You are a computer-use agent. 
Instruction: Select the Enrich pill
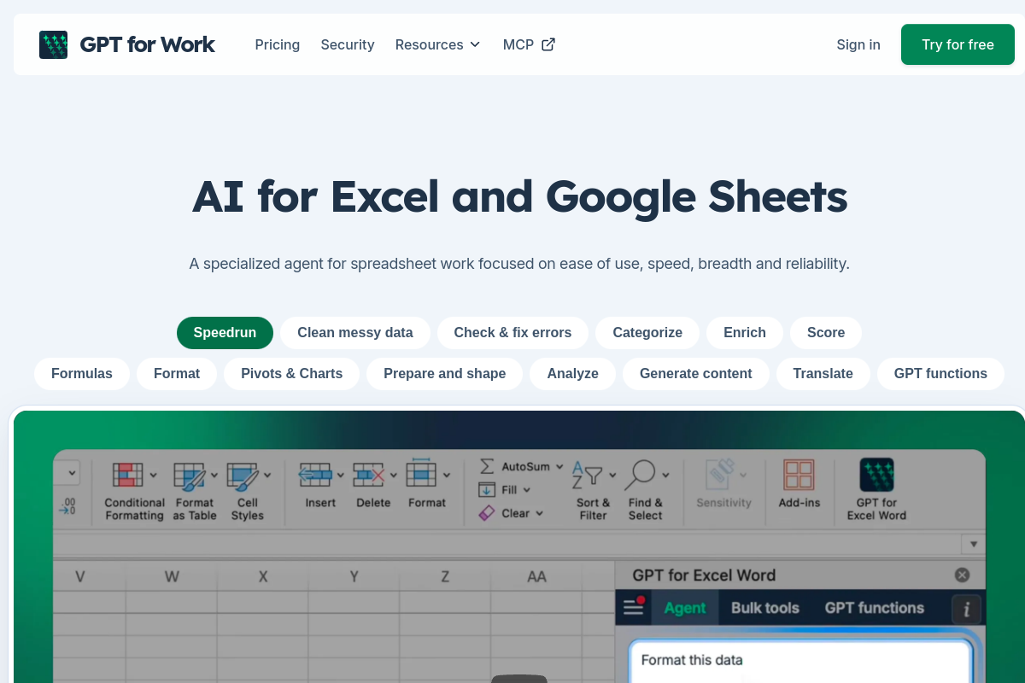coord(745,333)
